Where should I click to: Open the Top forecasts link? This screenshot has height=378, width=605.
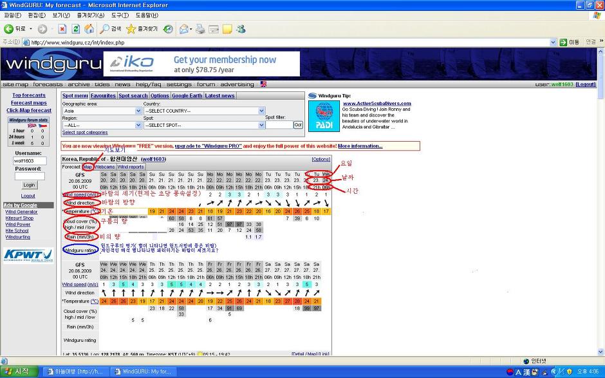click(29, 95)
